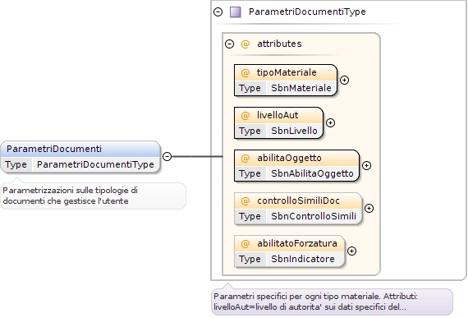
Task: Click the ParametriDocumentiType type value in element
Action: click(95, 164)
